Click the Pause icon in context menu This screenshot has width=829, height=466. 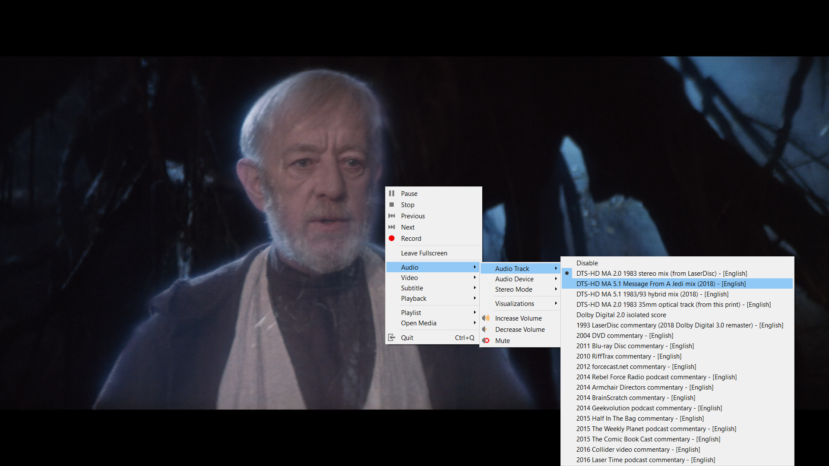point(392,193)
